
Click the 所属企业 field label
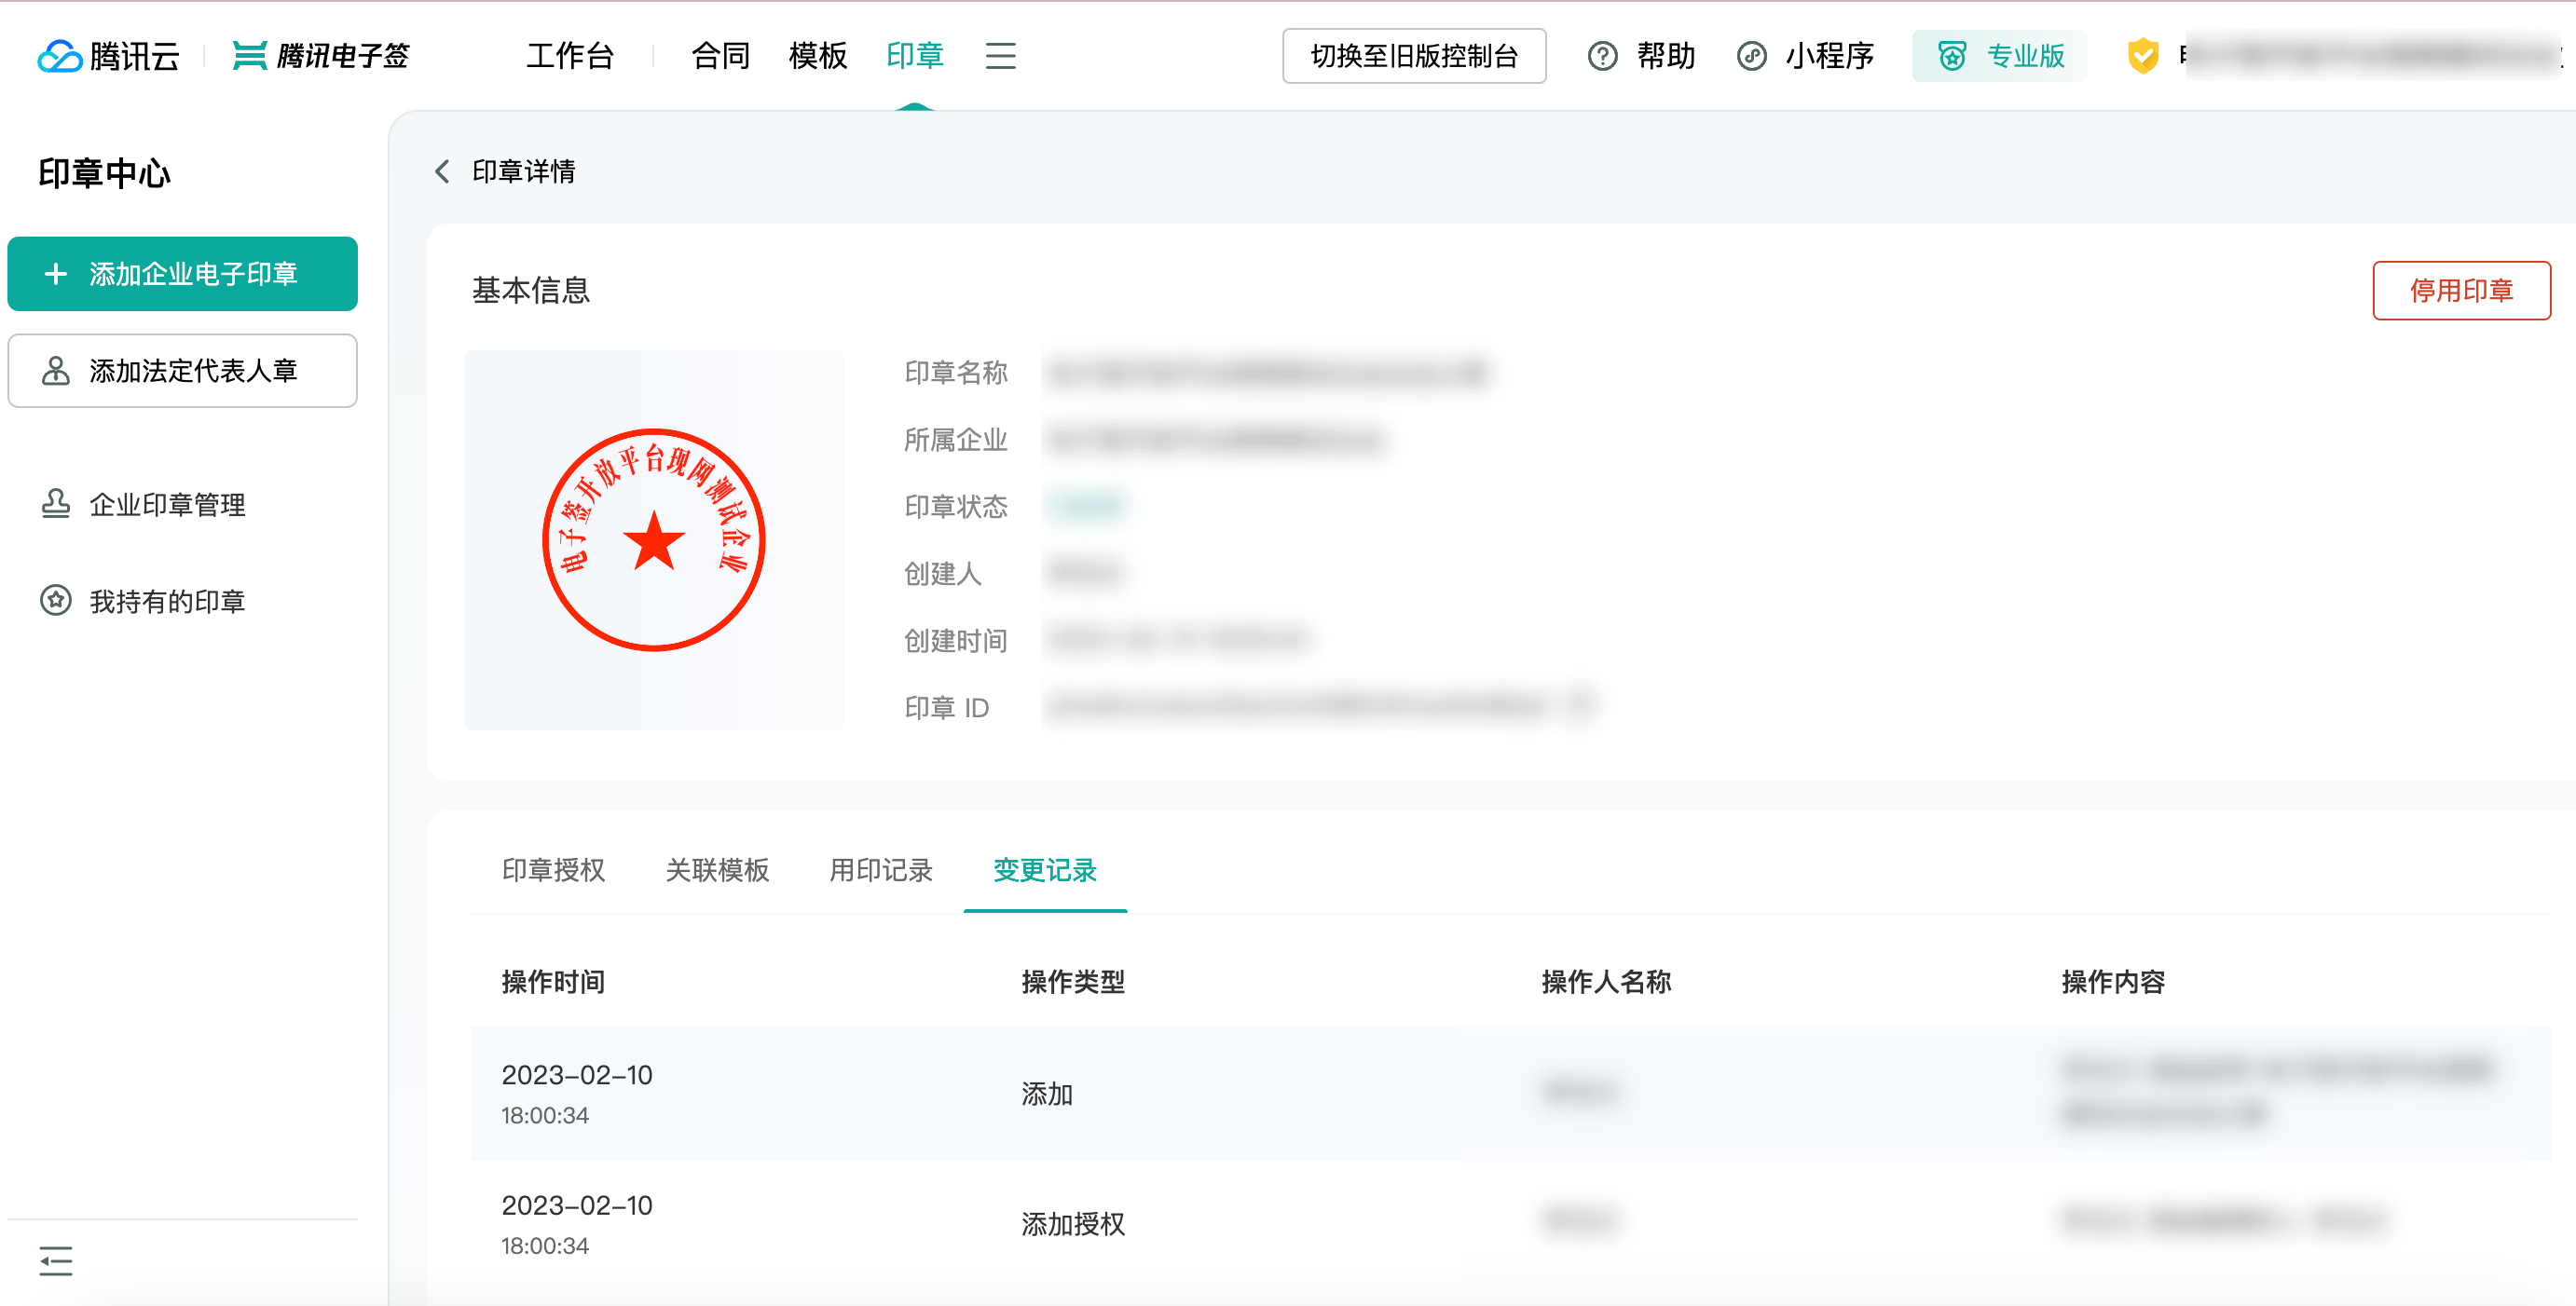(x=955, y=440)
